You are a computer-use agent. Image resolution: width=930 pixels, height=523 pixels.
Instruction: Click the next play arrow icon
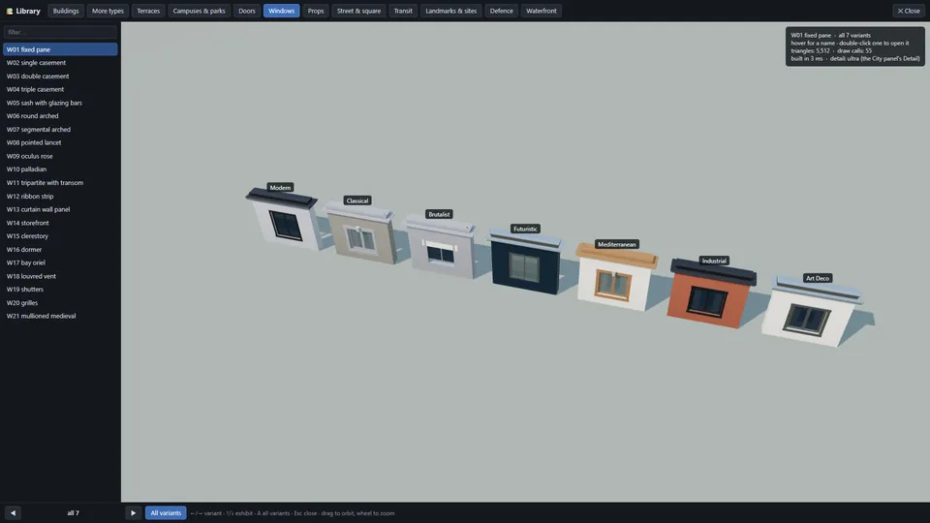(133, 513)
